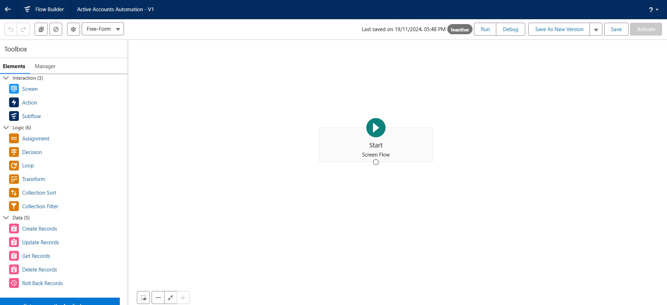Open the arrow menu next to Save As New Version
Image resolution: width=667 pixels, height=305 pixels.
[596, 29]
